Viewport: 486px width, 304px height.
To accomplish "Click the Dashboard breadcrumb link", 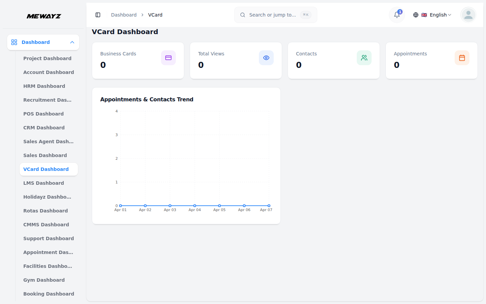I will (124, 15).
